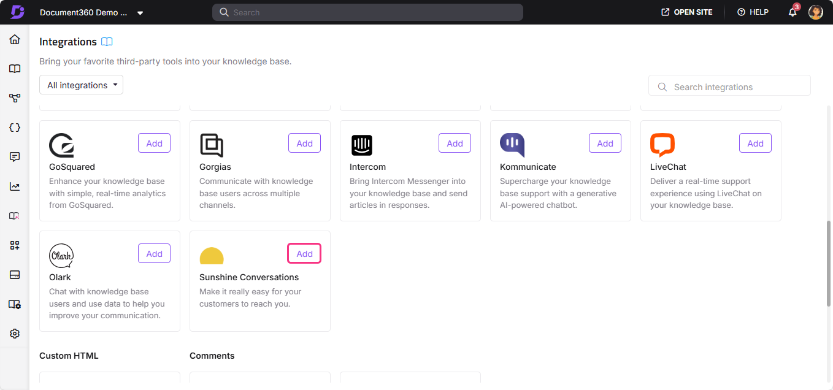The image size is (833, 390).
Task: Open the Home dashboard from the sidebar
Action: click(x=14, y=39)
